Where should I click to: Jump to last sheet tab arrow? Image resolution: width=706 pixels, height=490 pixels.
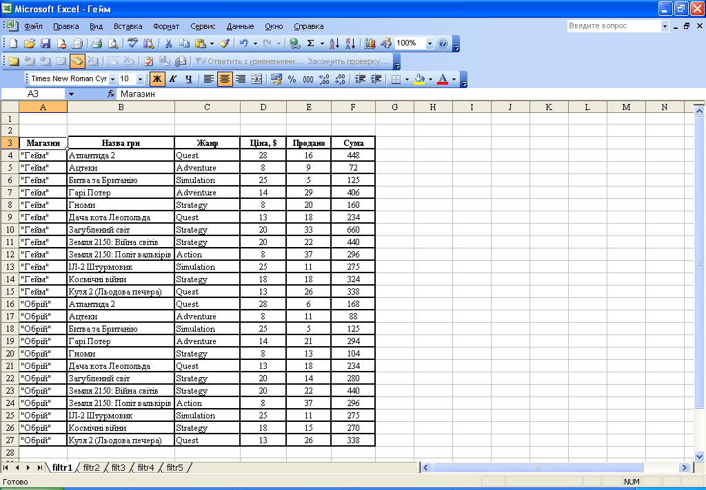pos(39,467)
